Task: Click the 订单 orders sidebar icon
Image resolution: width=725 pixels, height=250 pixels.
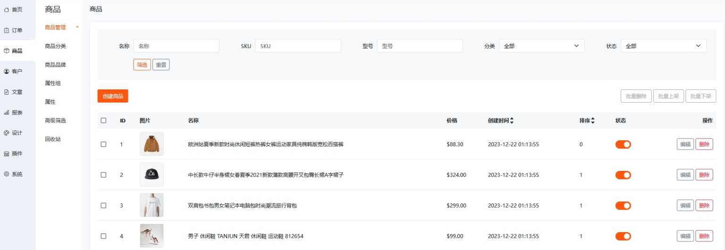Action: [7, 30]
